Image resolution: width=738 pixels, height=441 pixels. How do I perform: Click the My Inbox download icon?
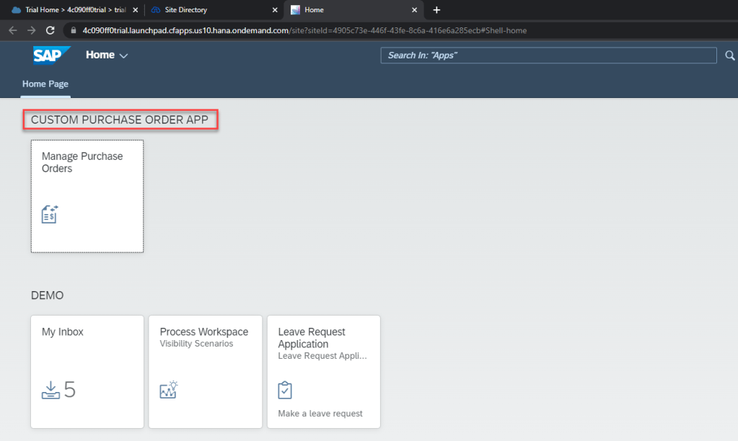coord(50,390)
